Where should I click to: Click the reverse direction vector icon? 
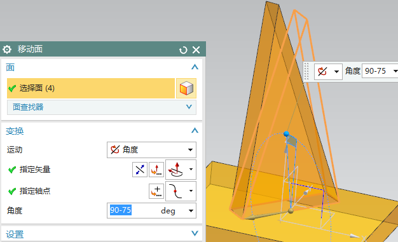140,170
